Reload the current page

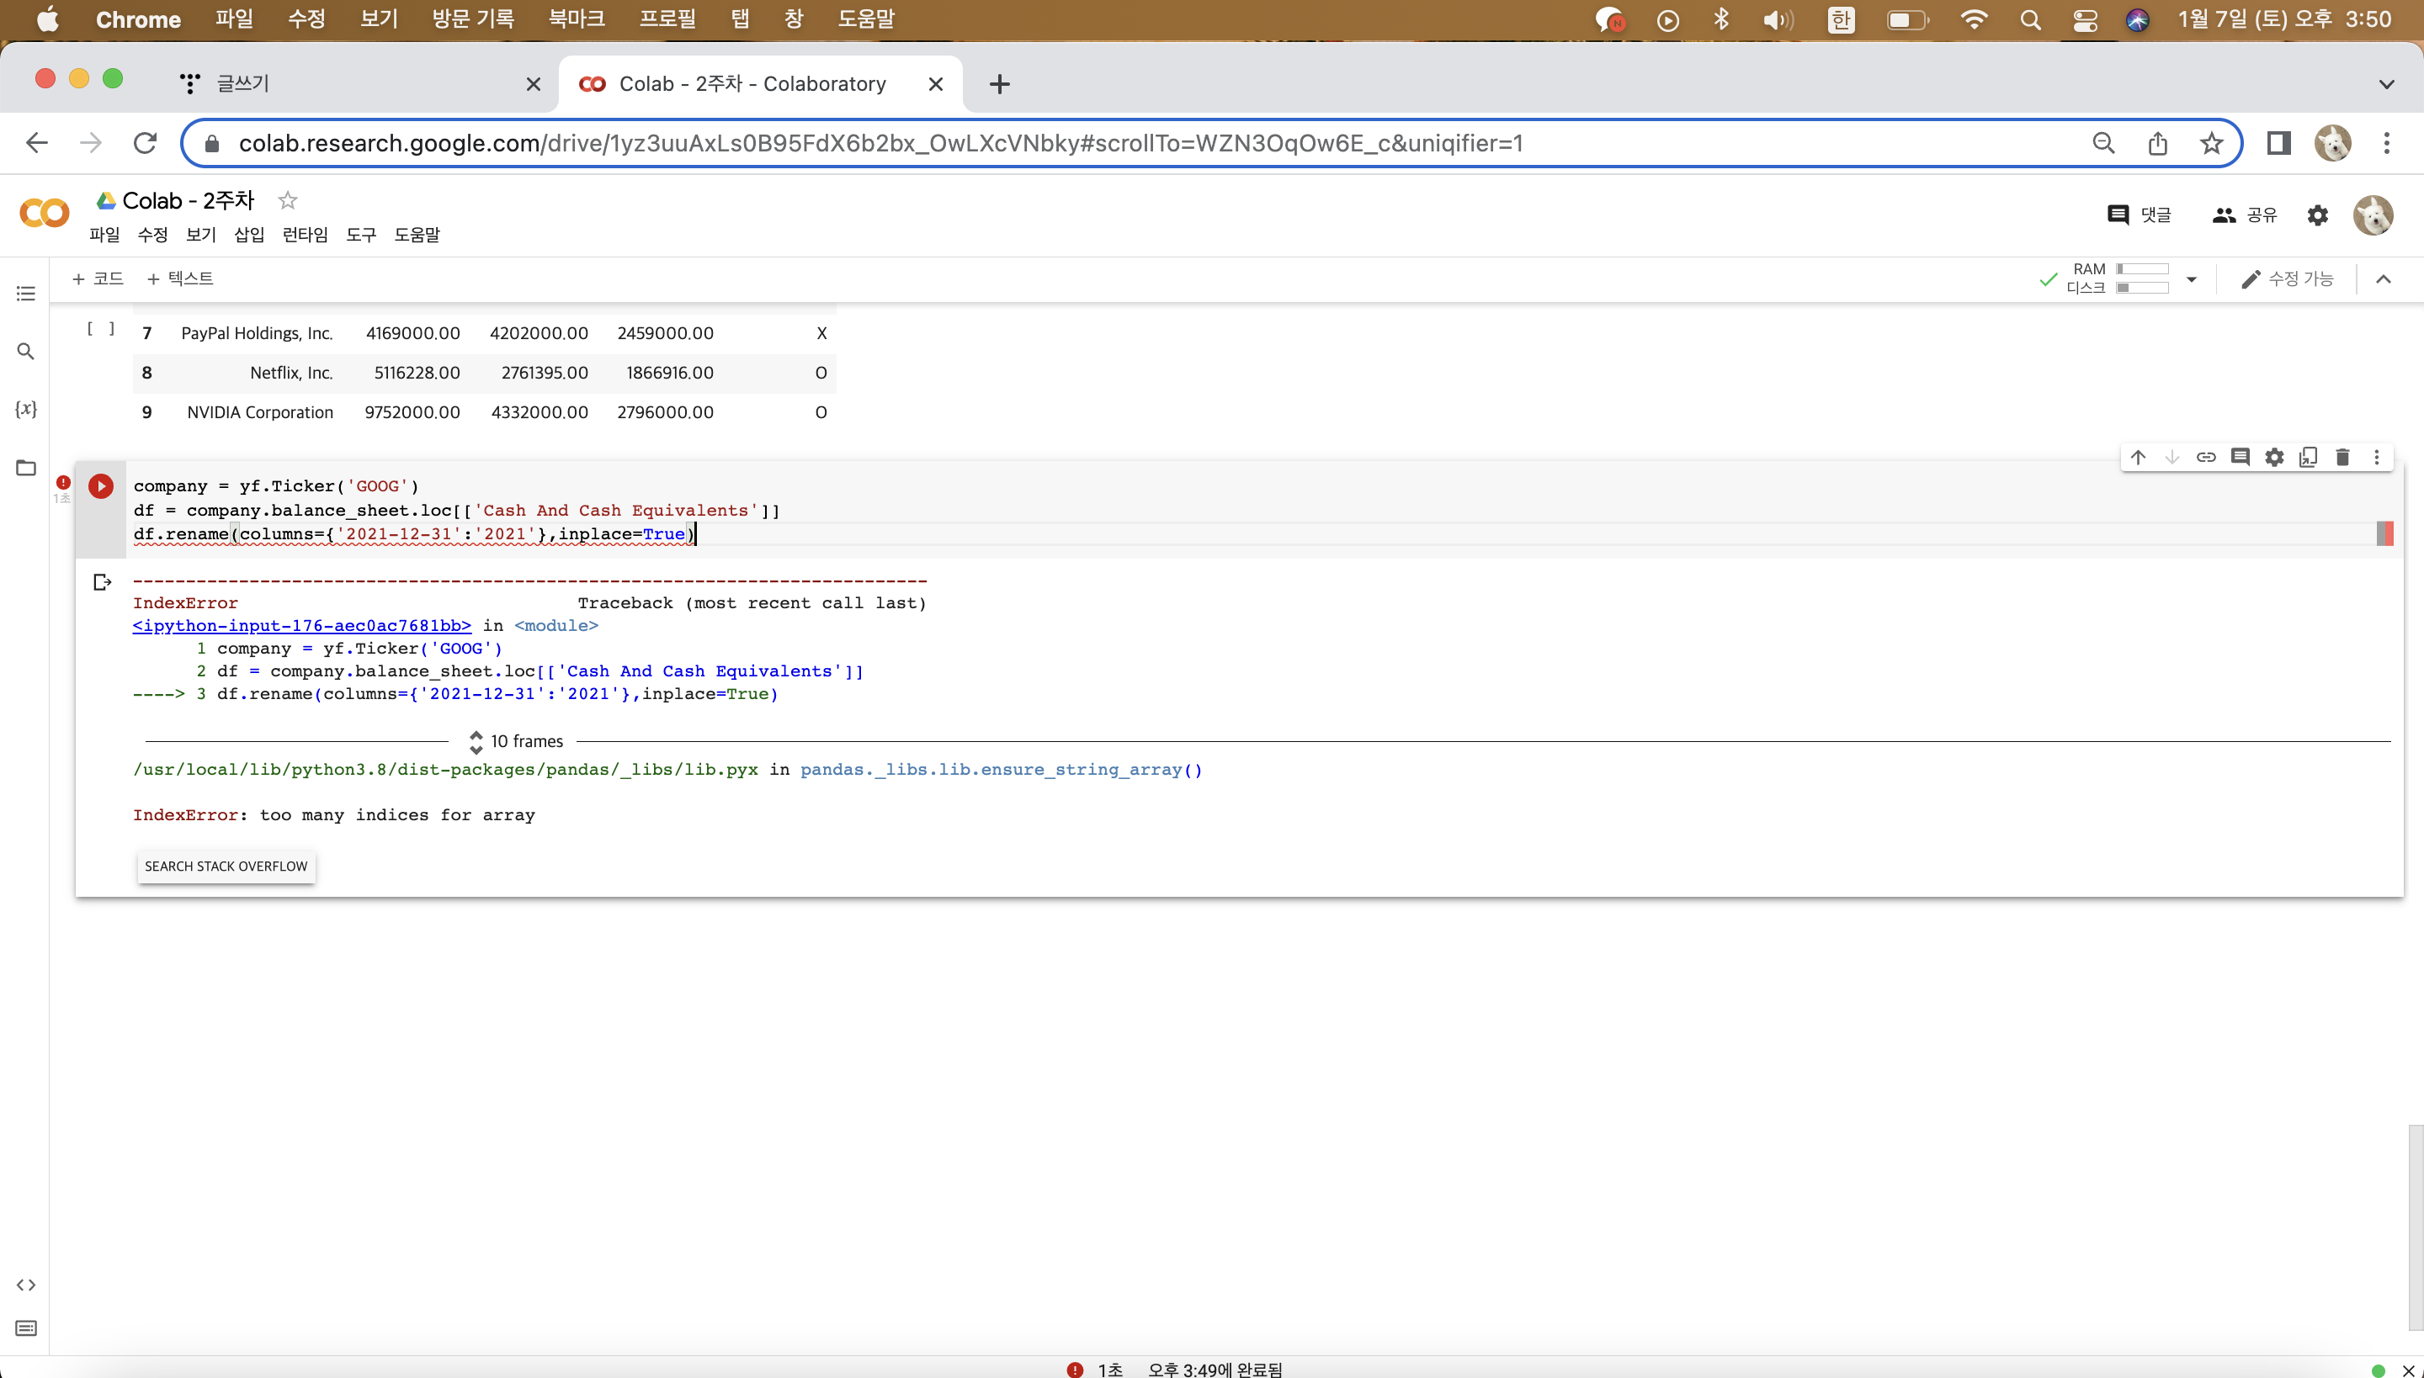(x=145, y=144)
